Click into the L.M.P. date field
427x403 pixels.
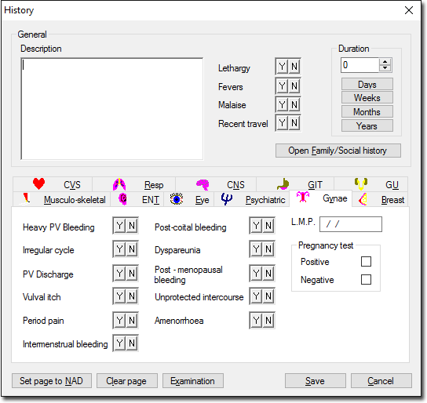351,224
